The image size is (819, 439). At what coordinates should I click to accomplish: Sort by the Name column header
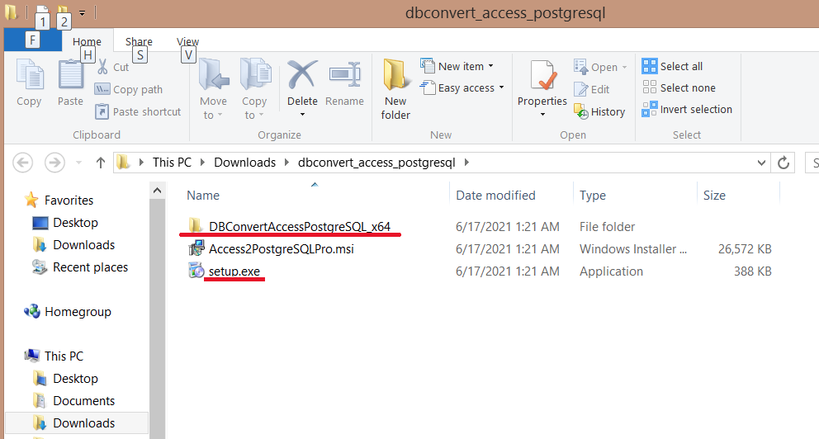click(x=203, y=196)
